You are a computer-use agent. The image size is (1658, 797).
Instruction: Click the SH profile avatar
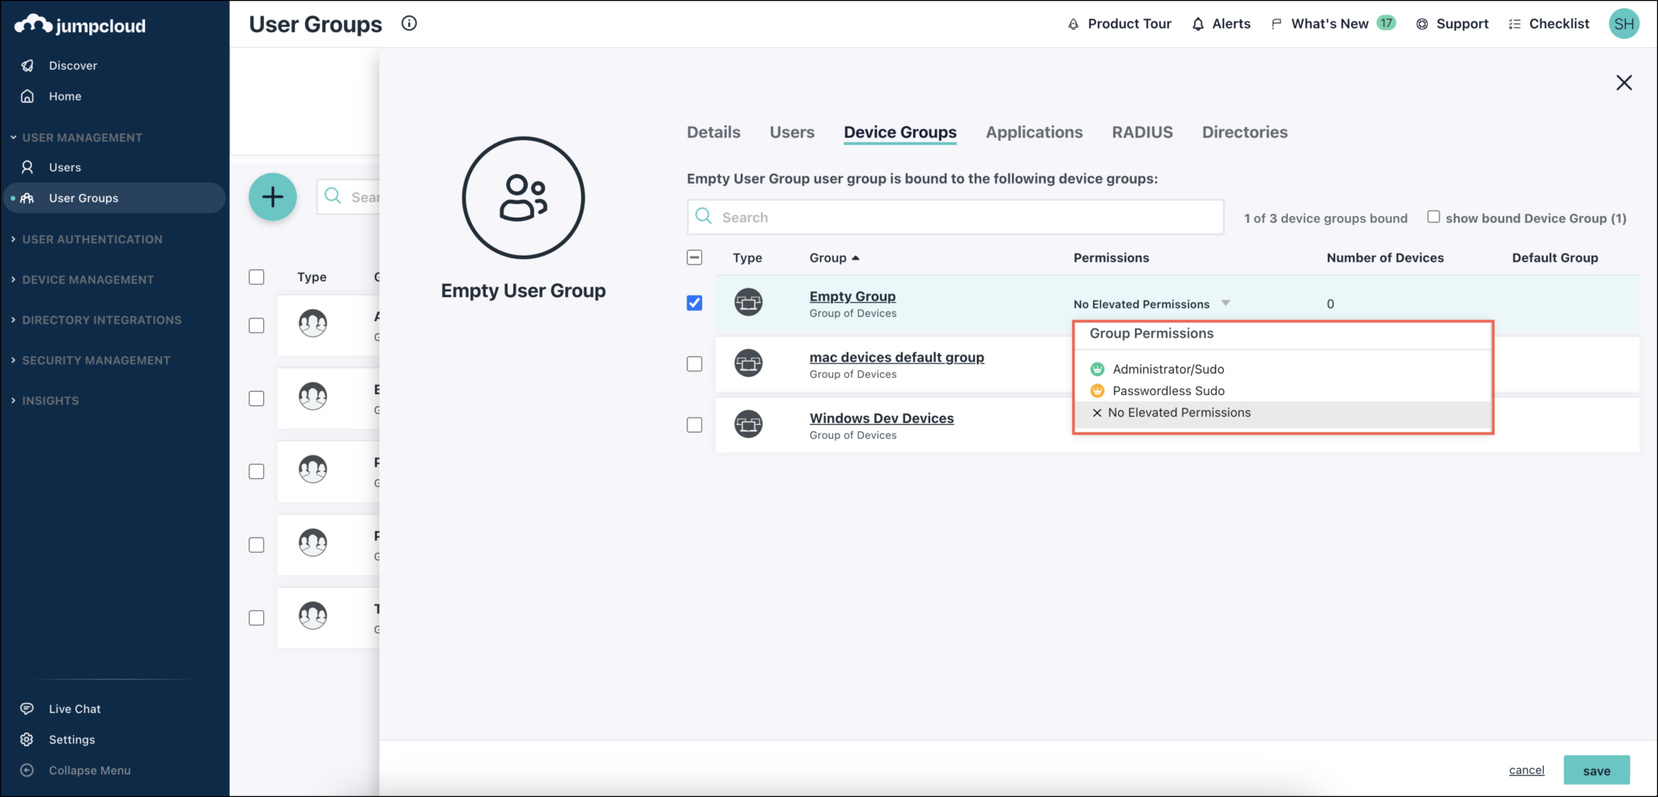tap(1624, 23)
